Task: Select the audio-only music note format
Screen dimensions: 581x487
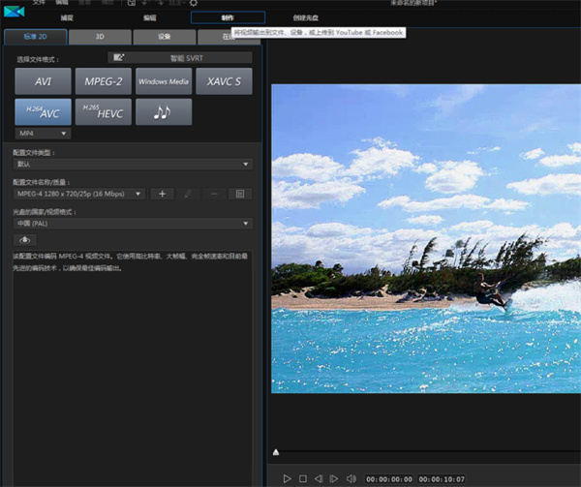Action: (x=164, y=112)
